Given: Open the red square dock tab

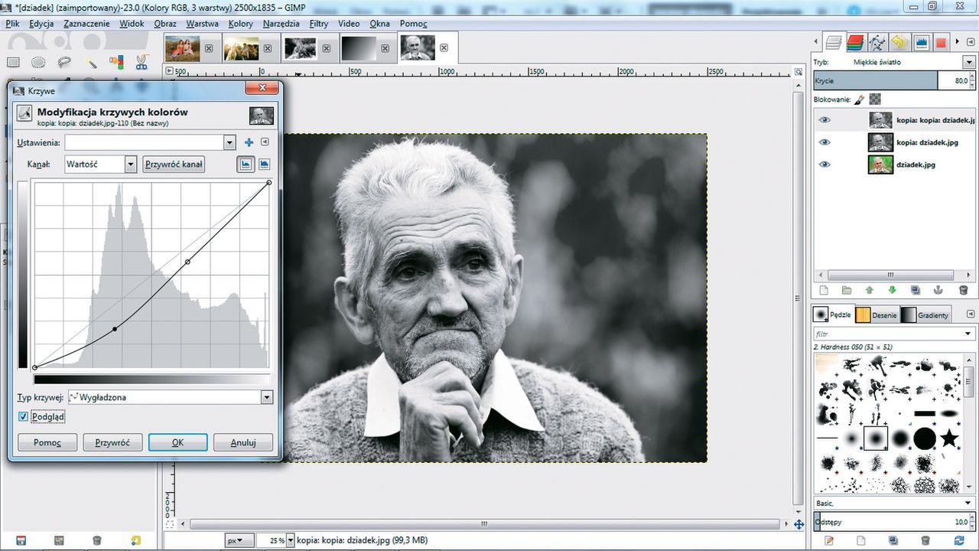Looking at the screenshot, I should click(942, 42).
